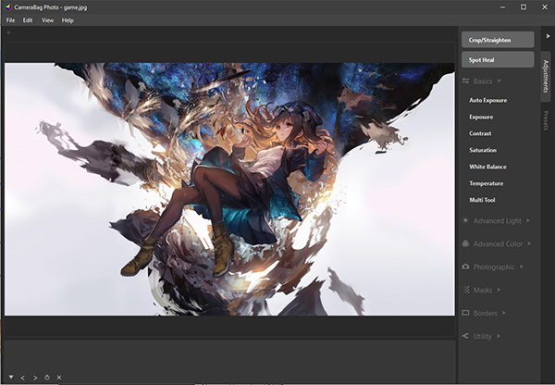
Task: Click the next arrow in bottom toolbar
Action: (x=34, y=377)
